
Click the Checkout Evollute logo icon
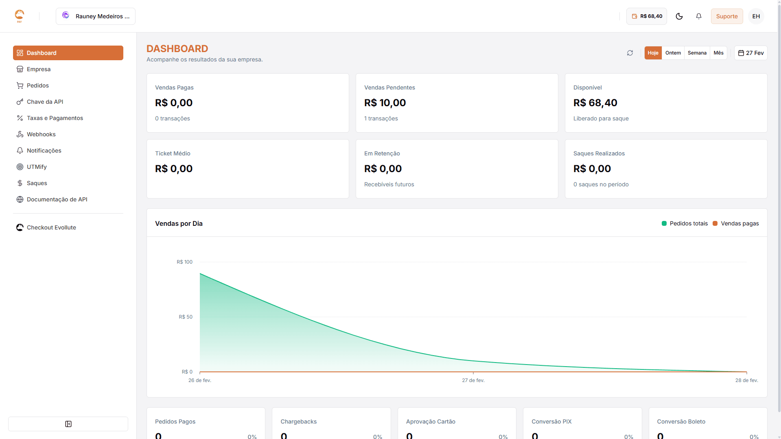[x=20, y=227]
